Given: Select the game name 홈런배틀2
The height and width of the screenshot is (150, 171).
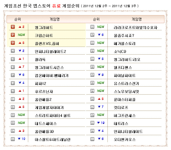Looking at the screenshot, I should tap(43, 99).
